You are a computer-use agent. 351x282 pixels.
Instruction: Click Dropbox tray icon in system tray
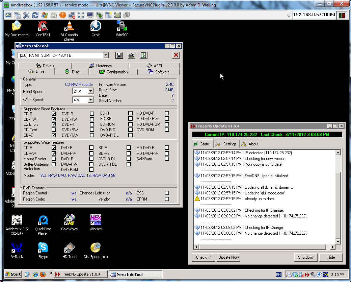[295, 274]
